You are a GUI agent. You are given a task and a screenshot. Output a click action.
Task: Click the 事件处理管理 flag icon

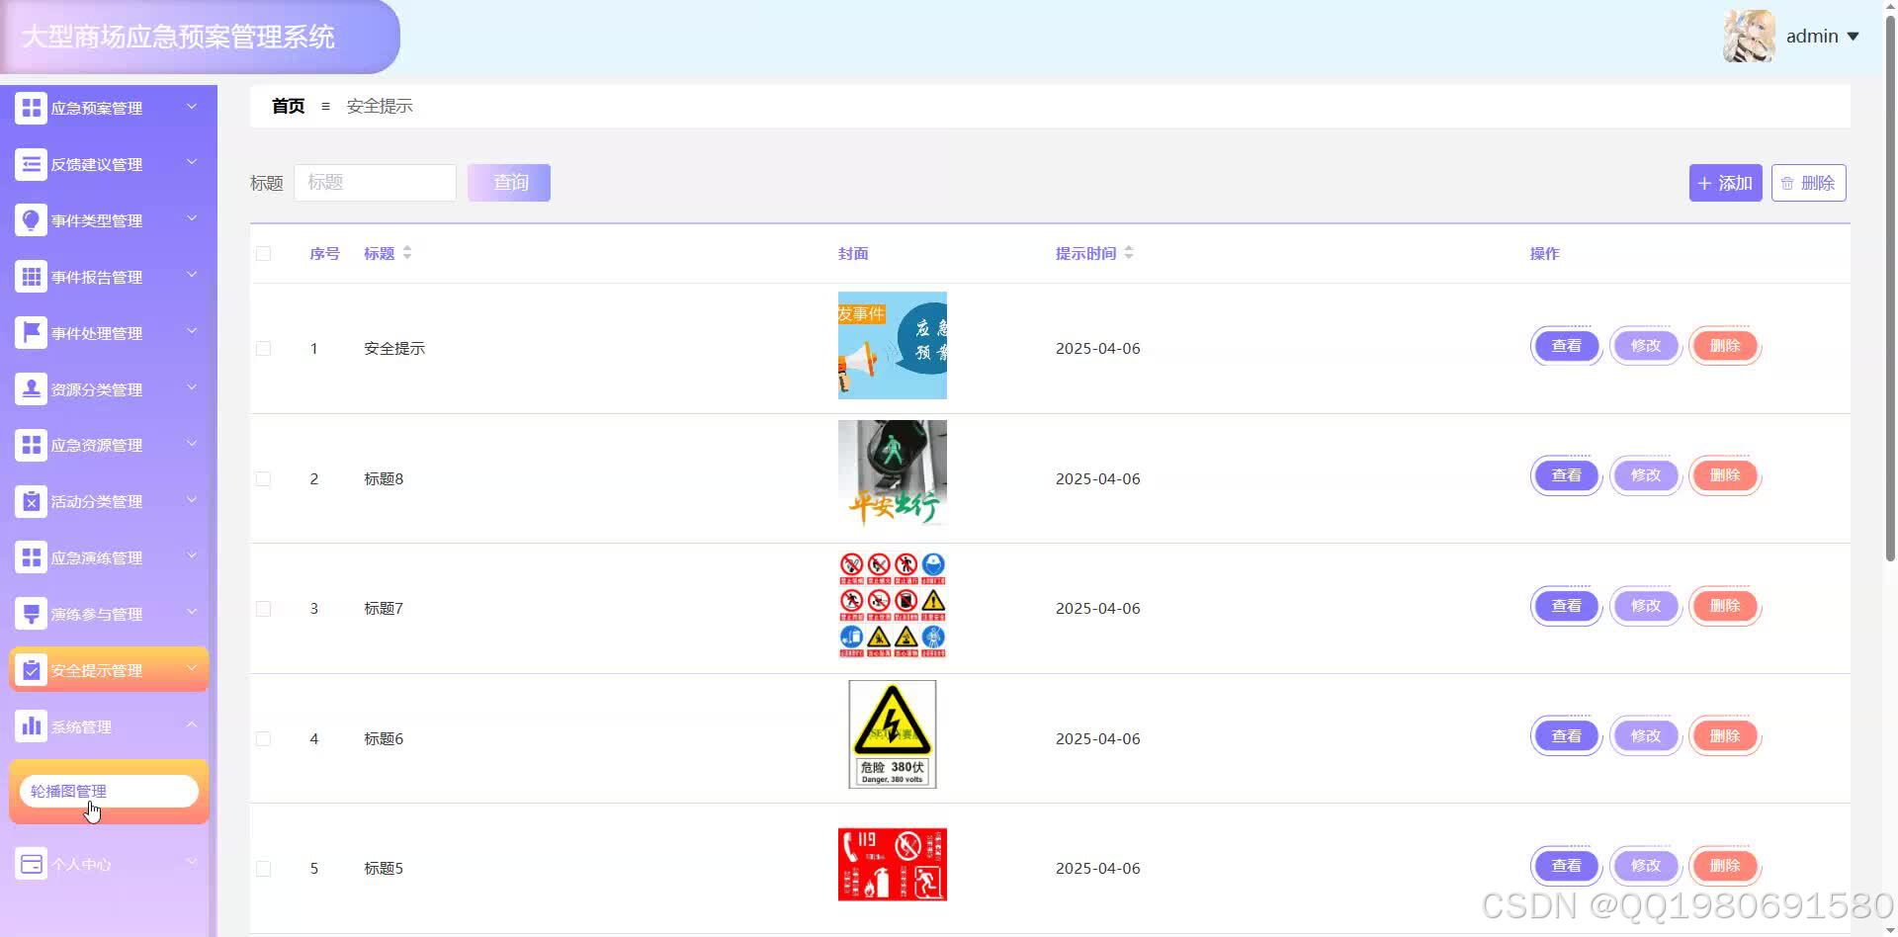coord(31,332)
